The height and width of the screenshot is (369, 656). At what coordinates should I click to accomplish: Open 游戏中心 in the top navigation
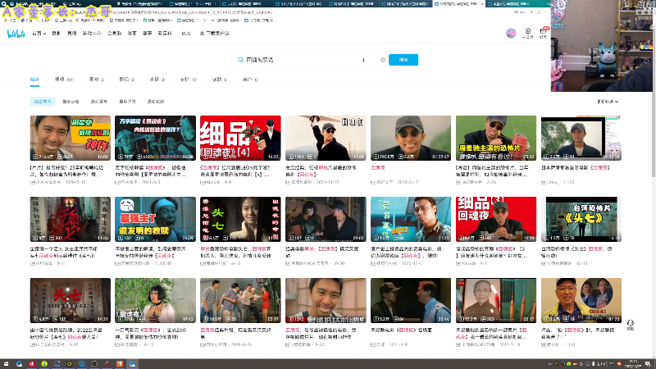[x=92, y=34]
